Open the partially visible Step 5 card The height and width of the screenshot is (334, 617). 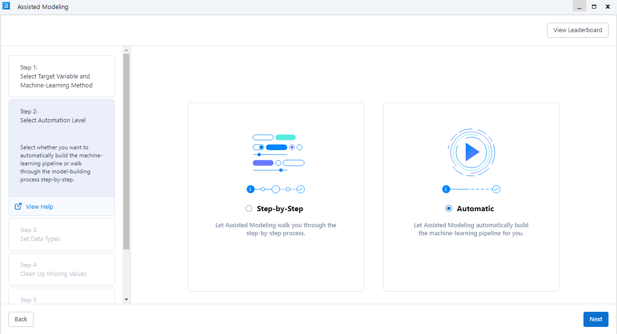pos(61,296)
